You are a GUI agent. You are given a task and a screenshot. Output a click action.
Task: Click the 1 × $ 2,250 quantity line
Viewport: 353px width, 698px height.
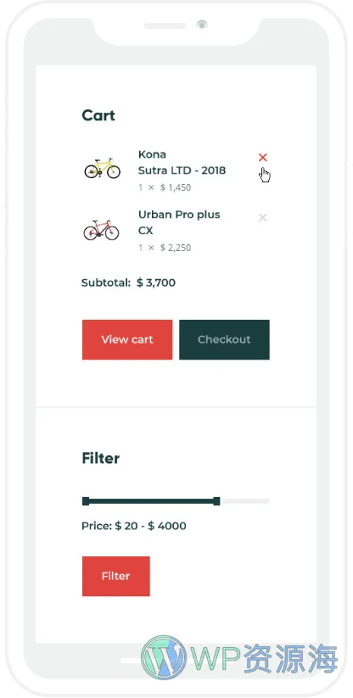pyautogui.click(x=165, y=248)
